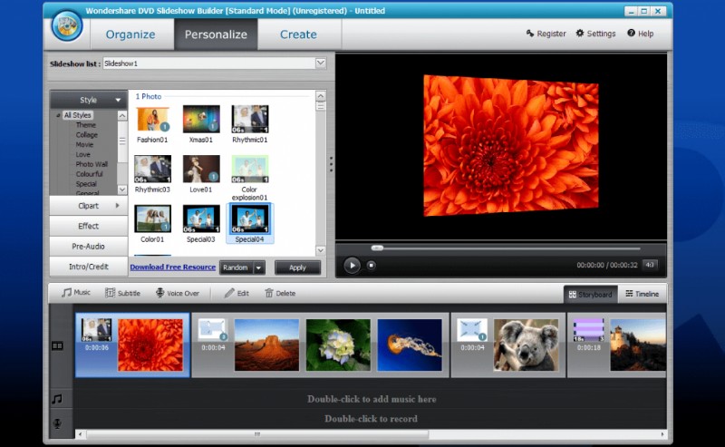Select the jellyfish storyboard photo

click(410, 345)
